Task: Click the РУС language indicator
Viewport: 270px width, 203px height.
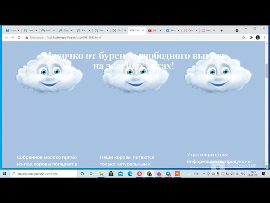Action: tap(243, 174)
